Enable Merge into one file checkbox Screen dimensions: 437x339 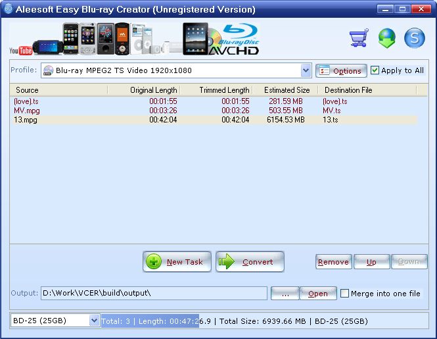click(344, 294)
